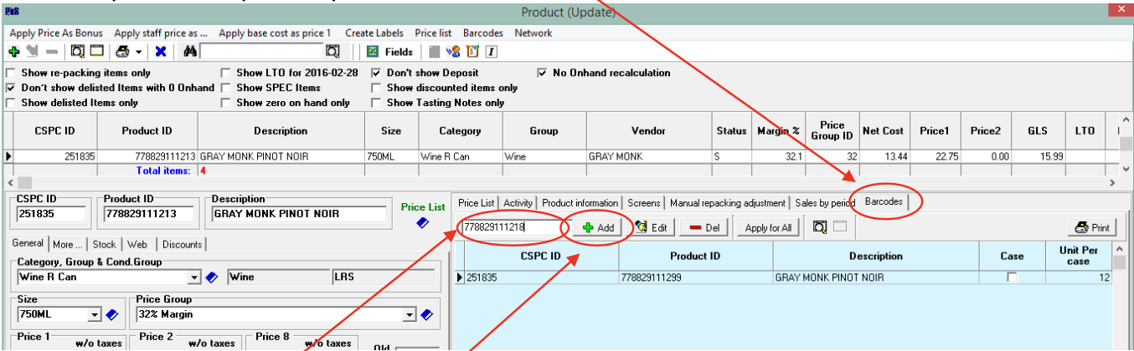The width and height of the screenshot is (1134, 351).
Task: Click the Description column header in top grid
Action: click(x=281, y=131)
